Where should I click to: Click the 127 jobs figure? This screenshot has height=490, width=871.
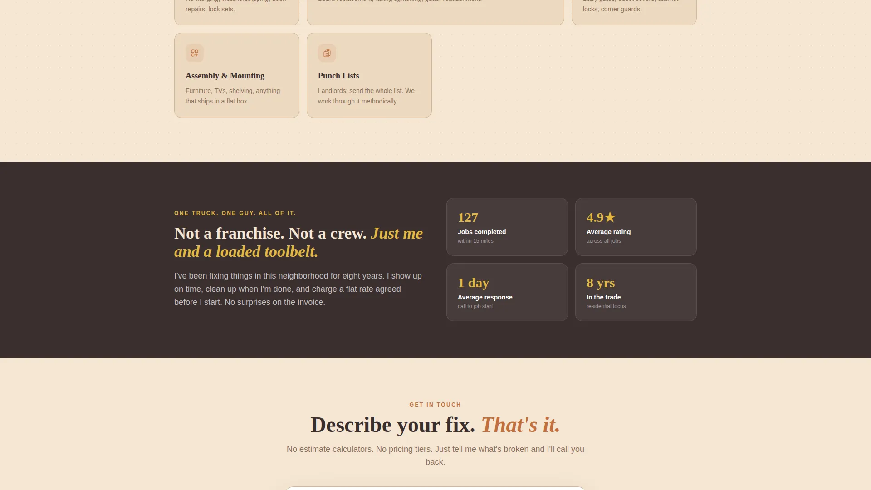[x=468, y=217]
